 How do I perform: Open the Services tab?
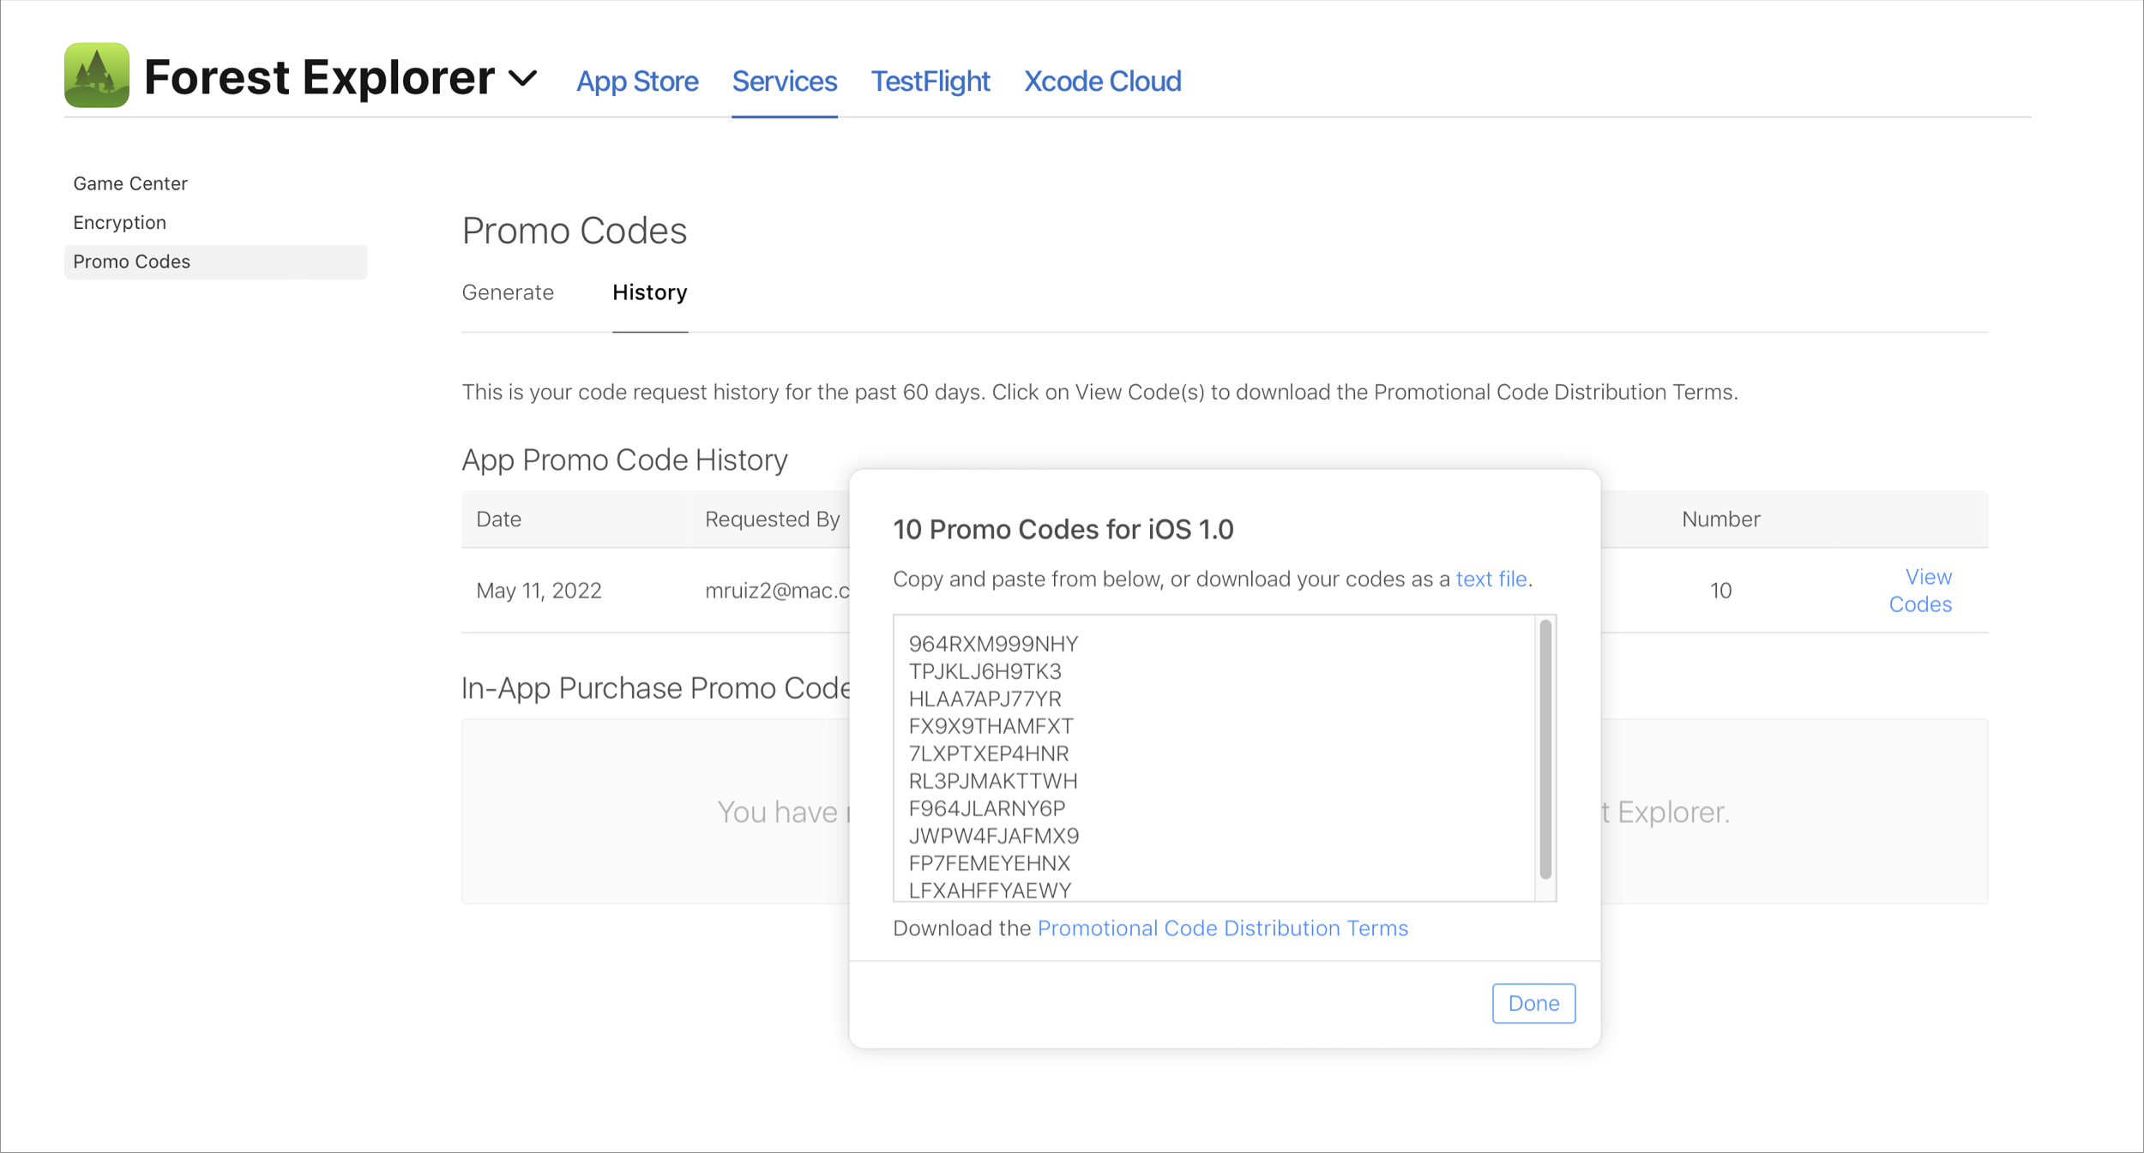[785, 81]
